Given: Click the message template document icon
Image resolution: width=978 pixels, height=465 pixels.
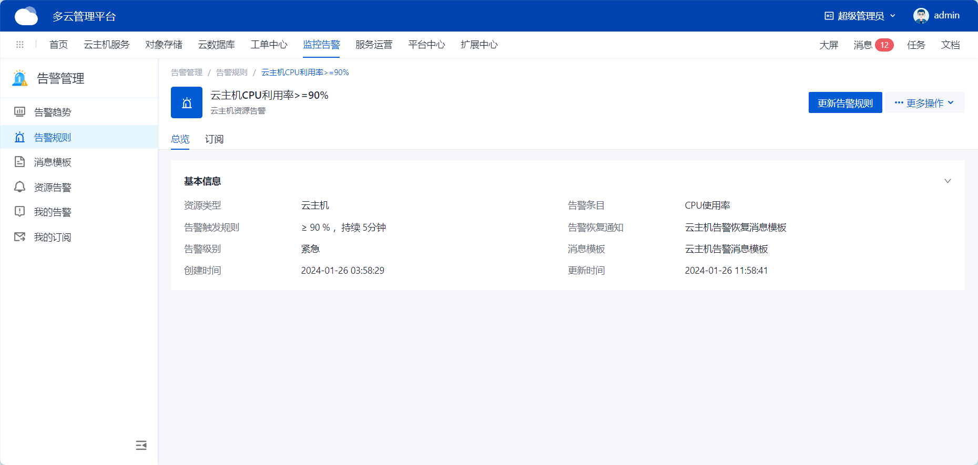Looking at the screenshot, I should (x=19, y=162).
